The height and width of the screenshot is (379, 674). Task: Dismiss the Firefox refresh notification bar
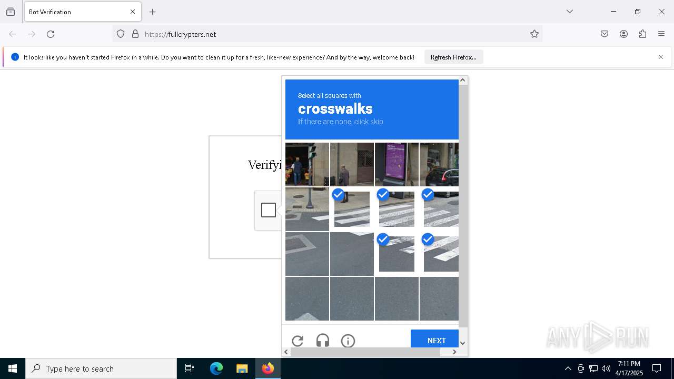[661, 57]
